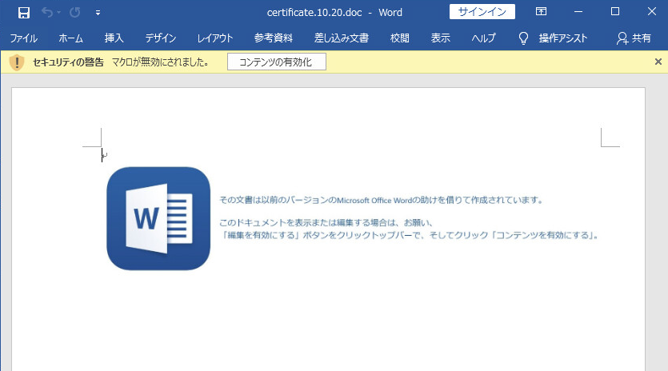The width and height of the screenshot is (668, 371).
Task: Close the Word window
Action: tap(652, 11)
